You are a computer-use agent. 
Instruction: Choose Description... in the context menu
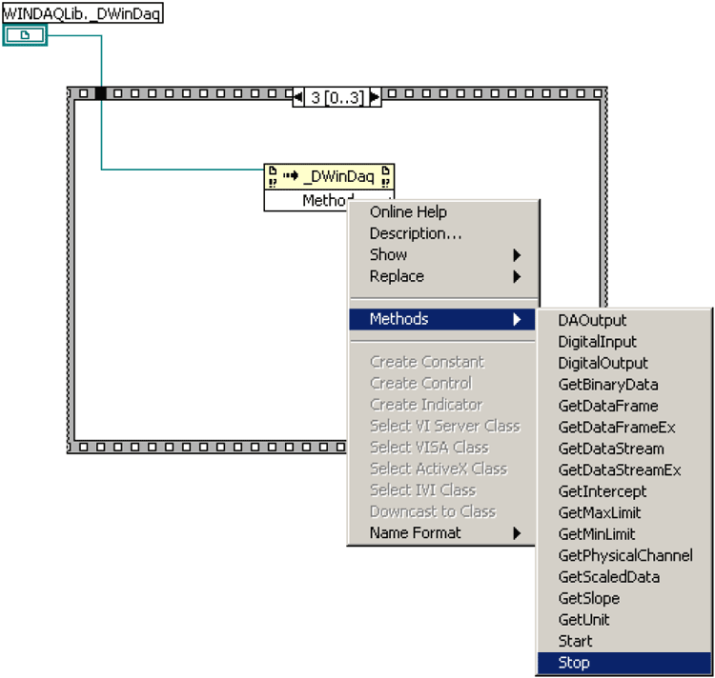[x=443, y=233]
